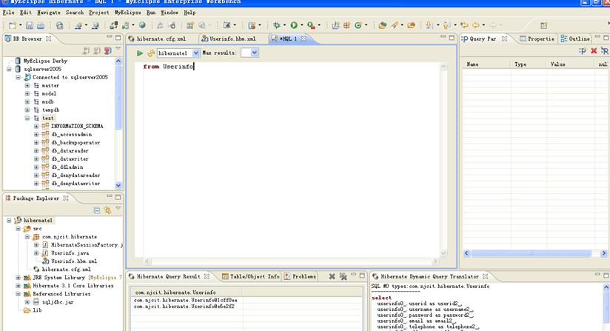Click the remove all results icon in Query Result
The image size is (610, 331).
coord(343,276)
